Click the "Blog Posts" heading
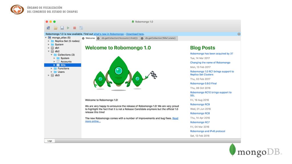 [203, 48]
